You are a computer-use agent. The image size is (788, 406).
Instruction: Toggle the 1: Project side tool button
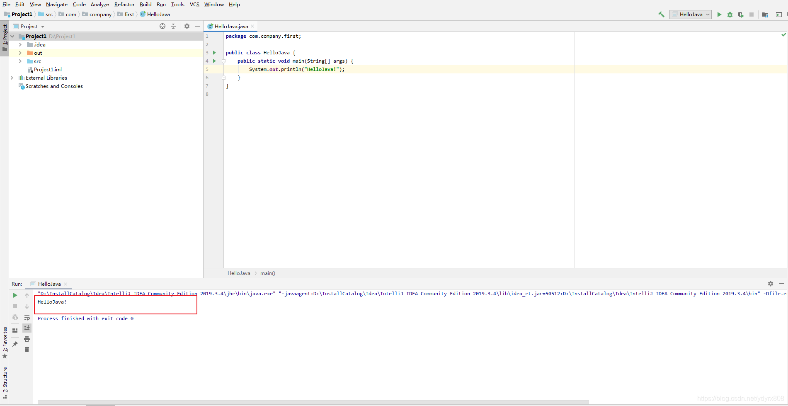click(5, 37)
